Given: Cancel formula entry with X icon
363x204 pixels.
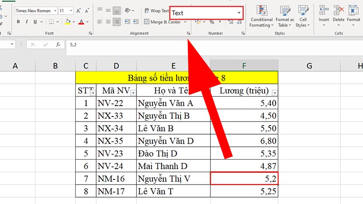Looking at the screenshot, I should [33, 44].
